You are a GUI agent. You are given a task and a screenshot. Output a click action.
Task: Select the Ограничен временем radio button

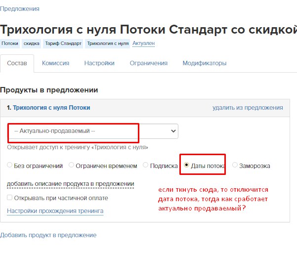71,165
